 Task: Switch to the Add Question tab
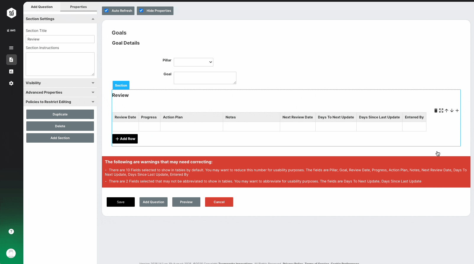click(42, 7)
